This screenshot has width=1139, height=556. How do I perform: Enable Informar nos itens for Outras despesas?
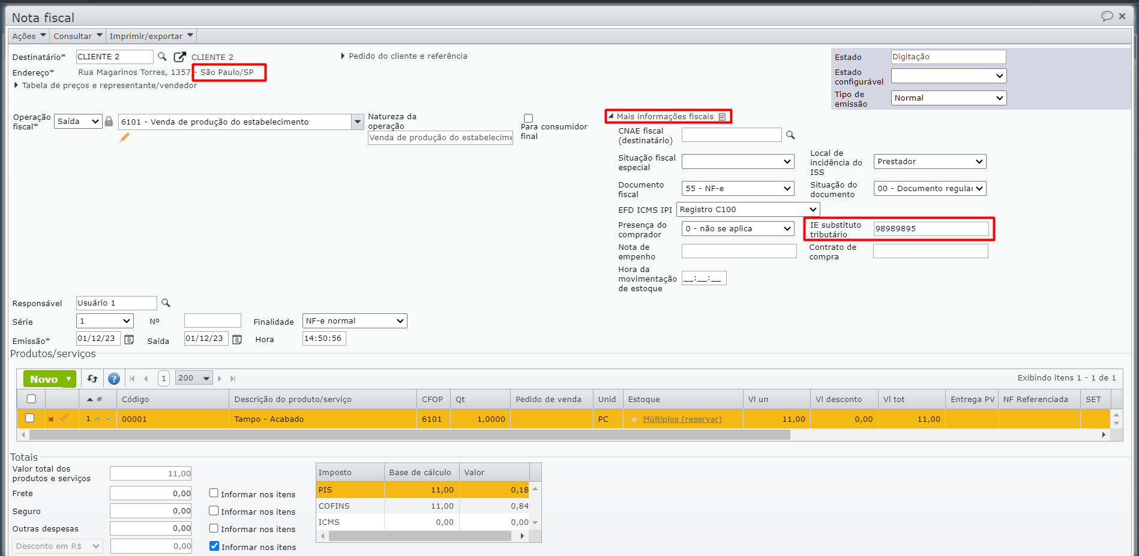[214, 528]
